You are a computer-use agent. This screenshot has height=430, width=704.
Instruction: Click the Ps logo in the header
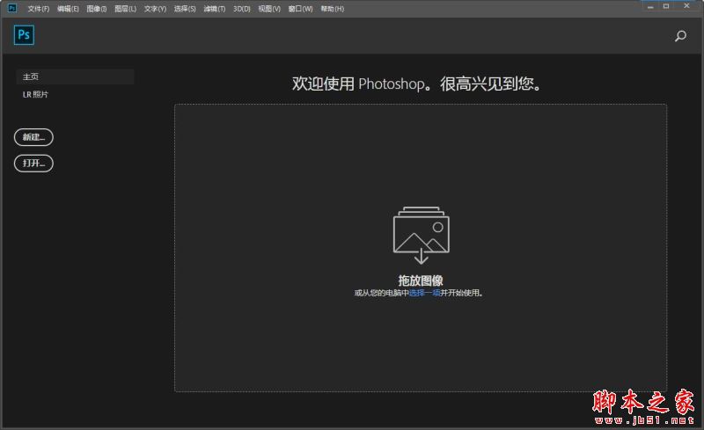(24, 35)
